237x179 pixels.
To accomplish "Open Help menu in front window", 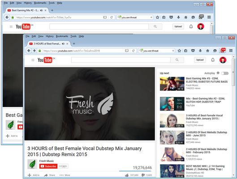I will point(82,36).
